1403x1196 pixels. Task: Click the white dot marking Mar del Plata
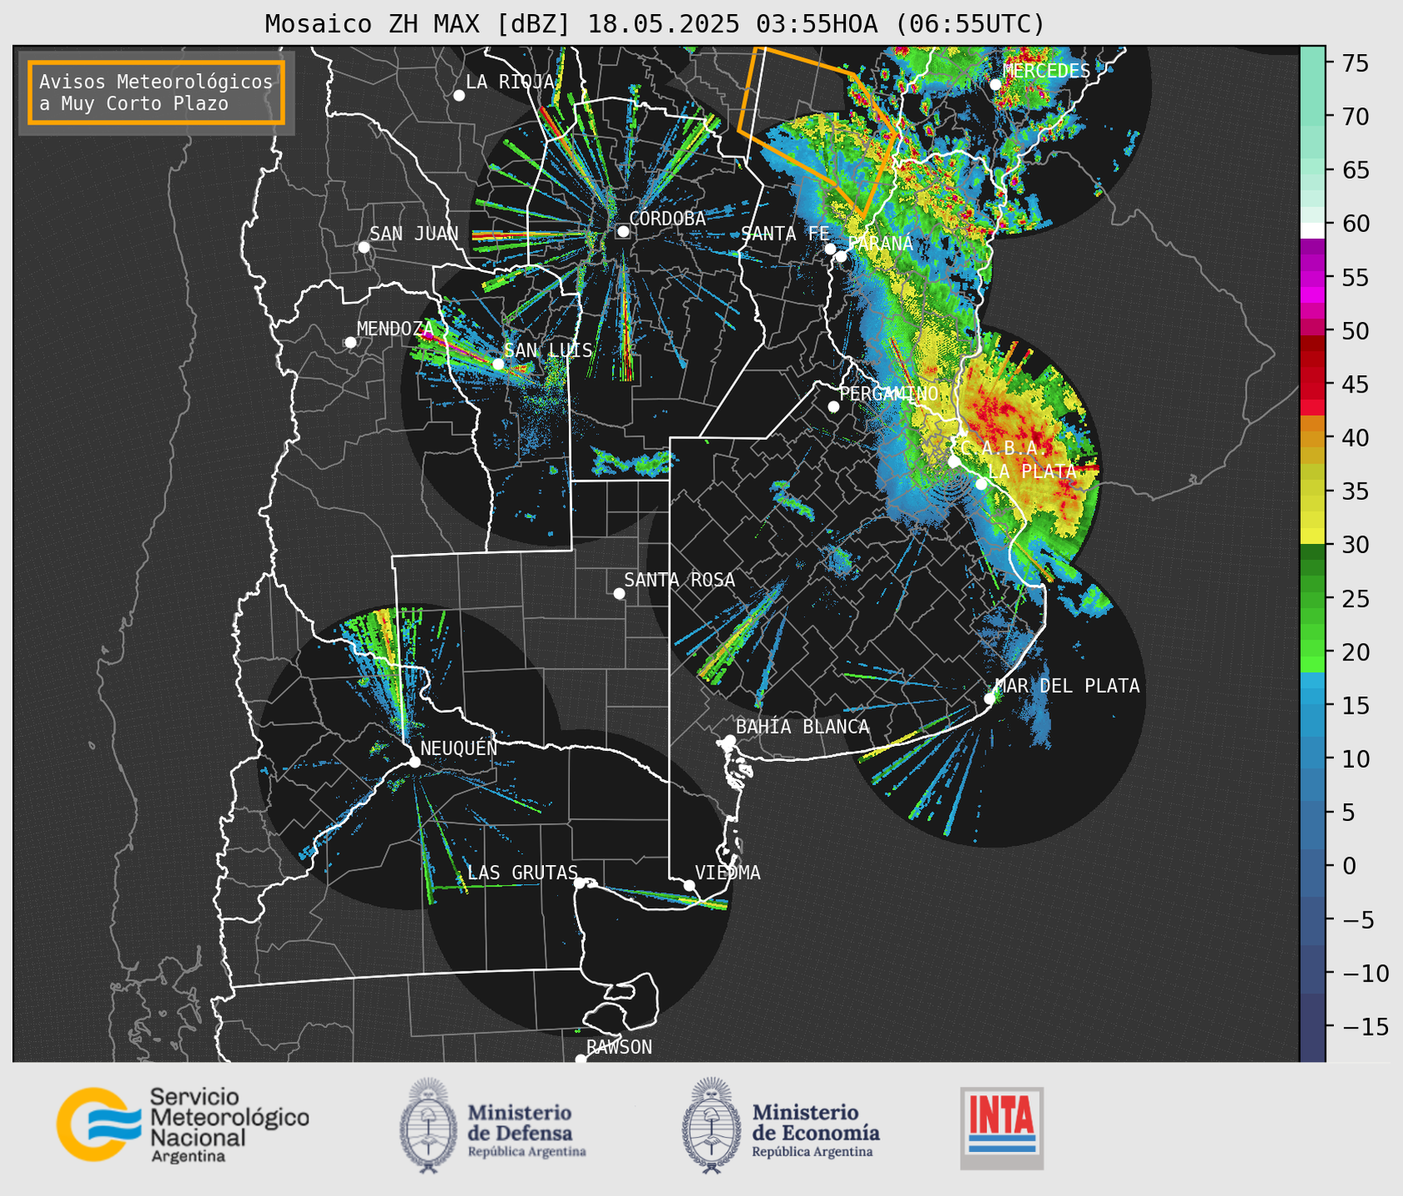[x=990, y=699]
